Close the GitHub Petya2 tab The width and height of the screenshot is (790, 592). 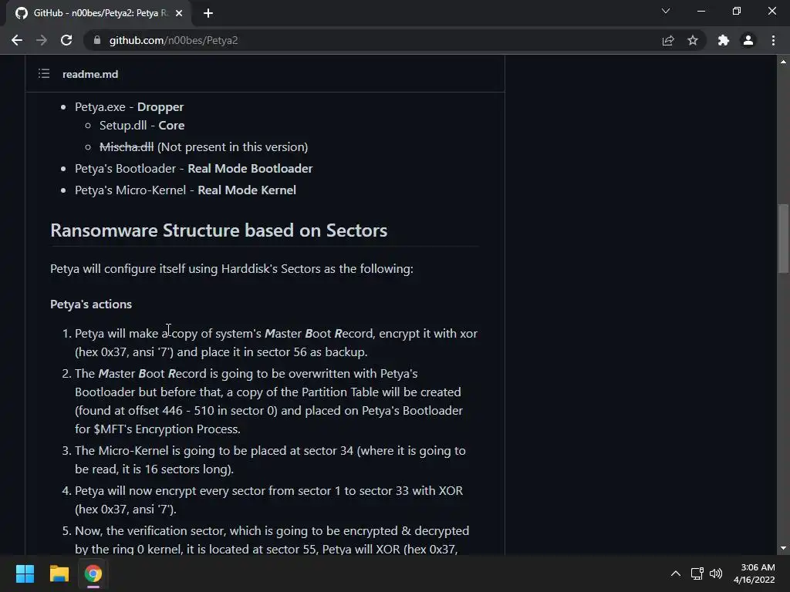tap(179, 13)
